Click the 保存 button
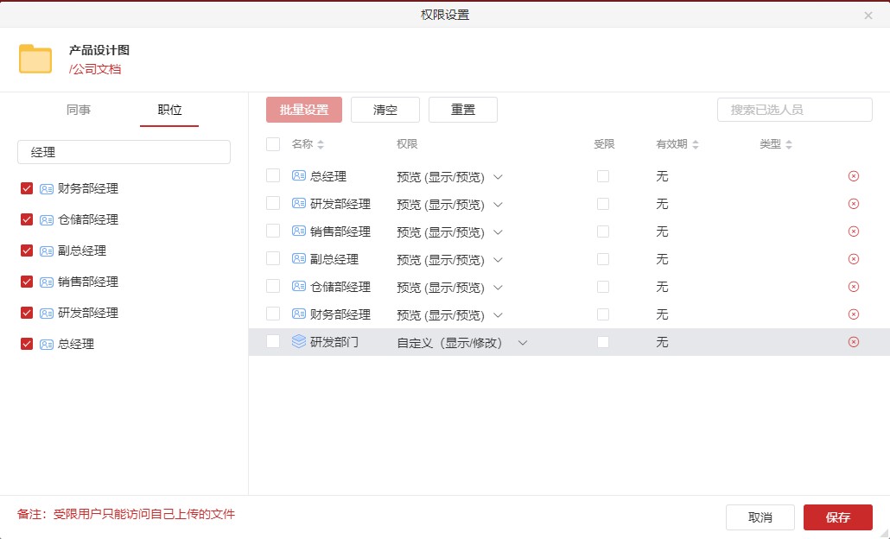 tap(837, 517)
